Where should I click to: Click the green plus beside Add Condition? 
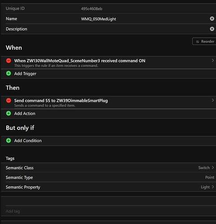[x=9, y=140]
